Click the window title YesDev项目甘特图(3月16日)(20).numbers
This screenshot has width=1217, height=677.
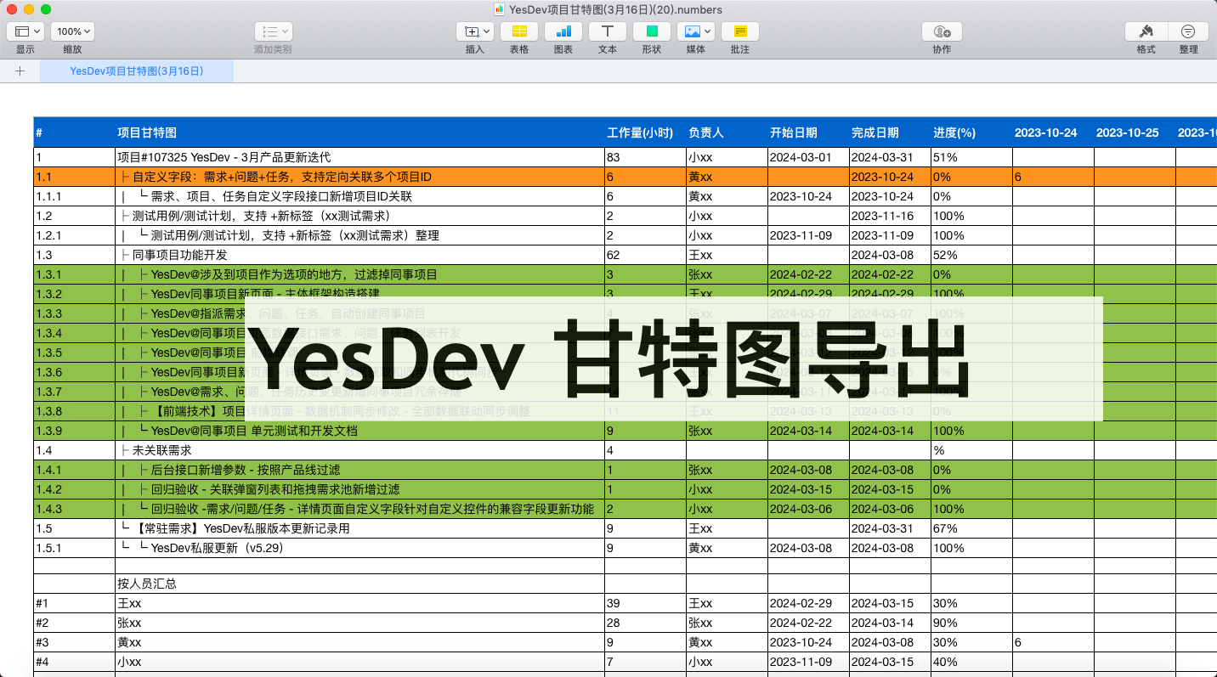tap(615, 9)
